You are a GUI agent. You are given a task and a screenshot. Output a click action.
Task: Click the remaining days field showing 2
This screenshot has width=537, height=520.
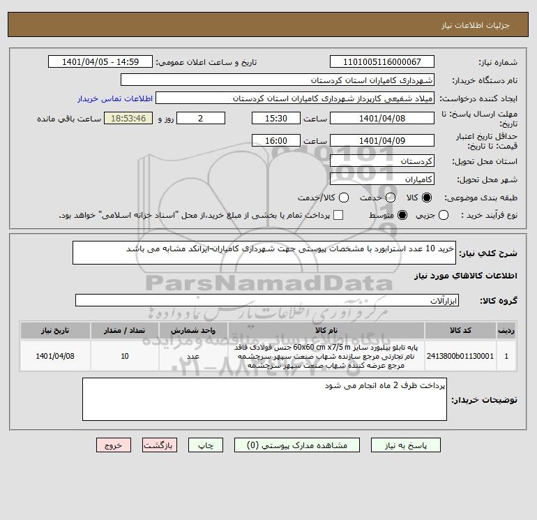tap(201, 118)
